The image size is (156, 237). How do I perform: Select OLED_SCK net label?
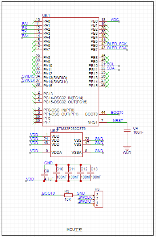(x=117, y=44)
